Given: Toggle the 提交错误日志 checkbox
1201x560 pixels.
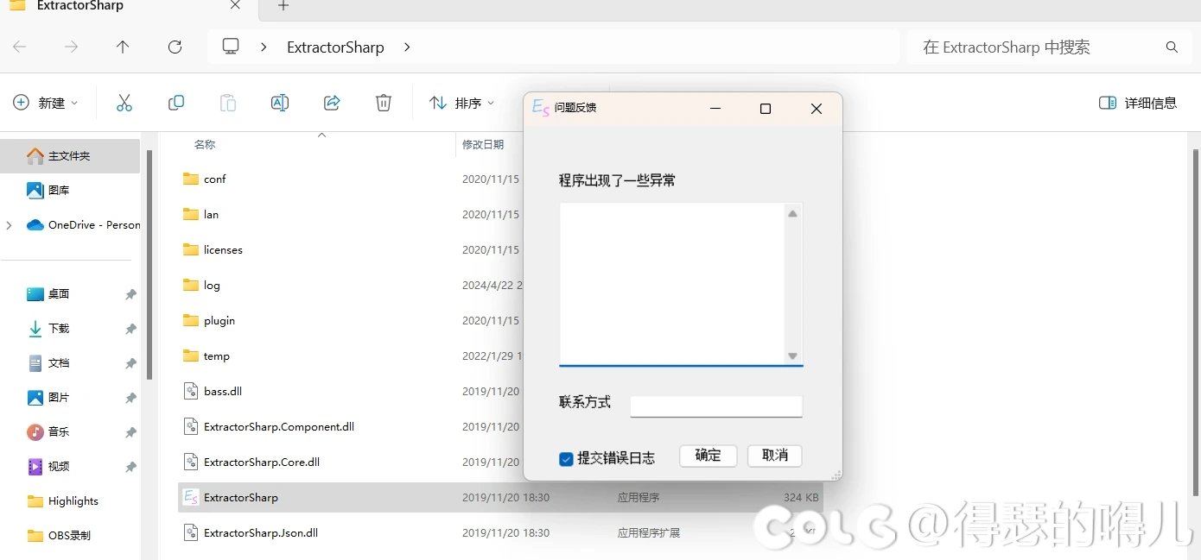Looking at the screenshot, I should (x=567, y=459).
